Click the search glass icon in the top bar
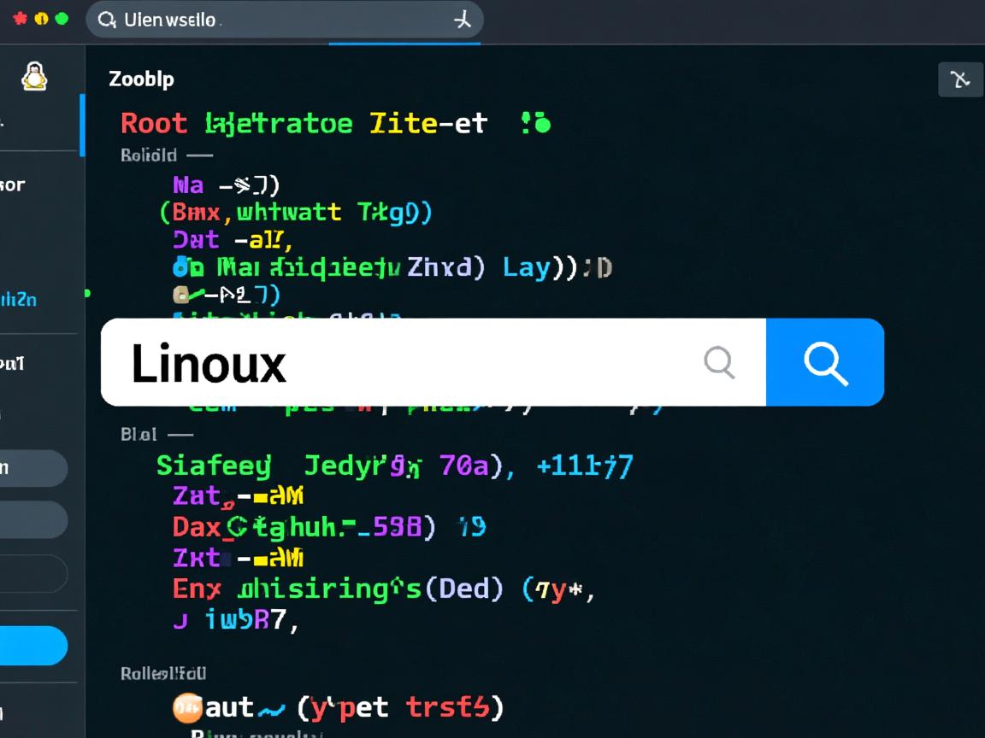The height and width of the screenshot is (738, 985). click(x=105, y=19)
